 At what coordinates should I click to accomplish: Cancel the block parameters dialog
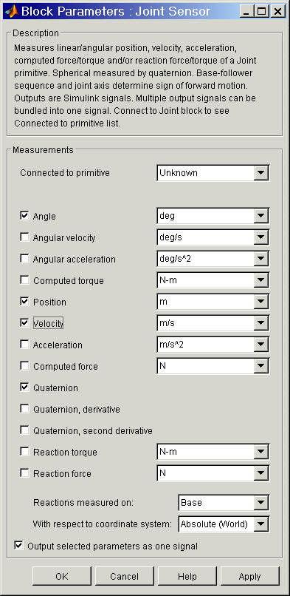(x=125, y=577)
